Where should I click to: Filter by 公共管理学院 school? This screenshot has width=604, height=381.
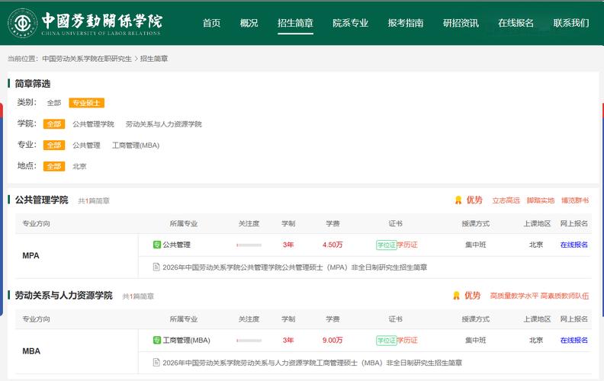93,124
